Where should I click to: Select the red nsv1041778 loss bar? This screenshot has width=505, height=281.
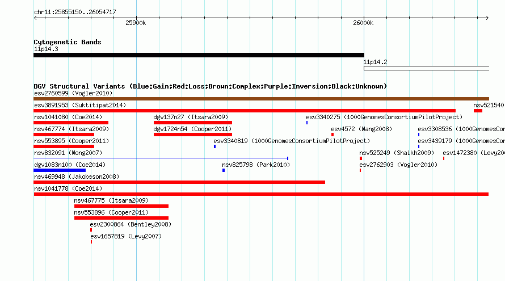[x=261, y=194]
